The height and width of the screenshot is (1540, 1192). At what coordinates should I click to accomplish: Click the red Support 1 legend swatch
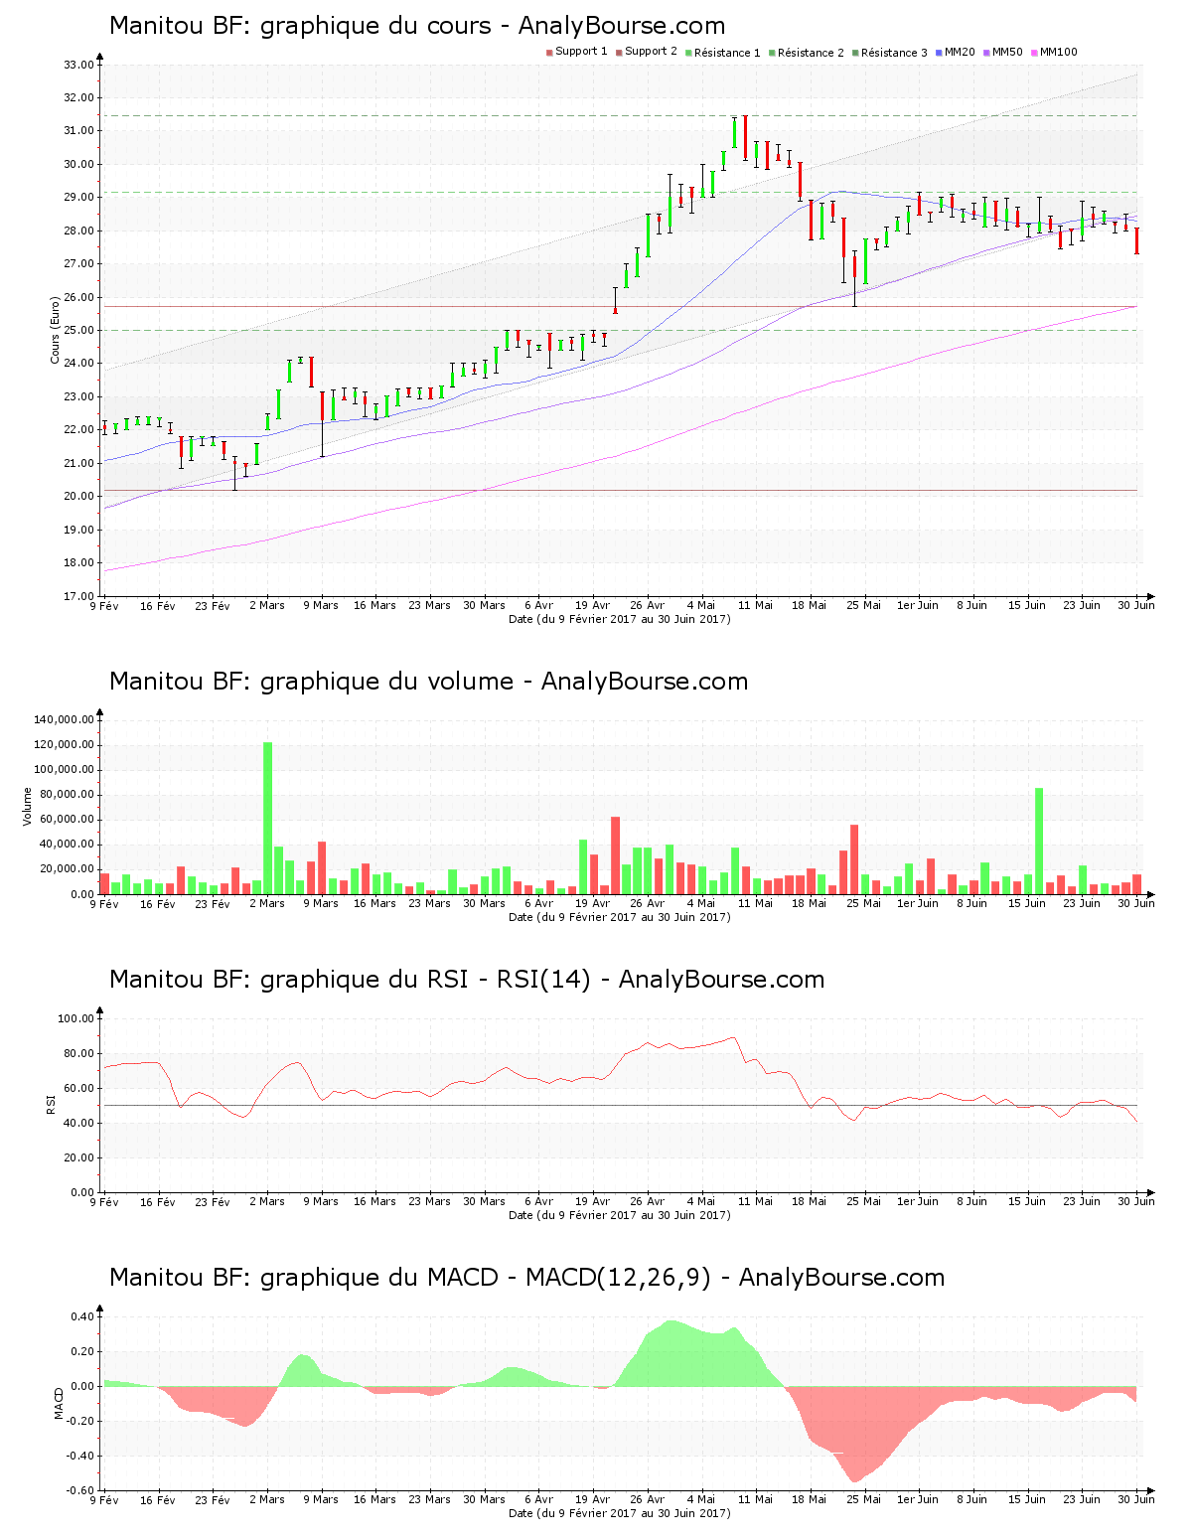[549, 53]
